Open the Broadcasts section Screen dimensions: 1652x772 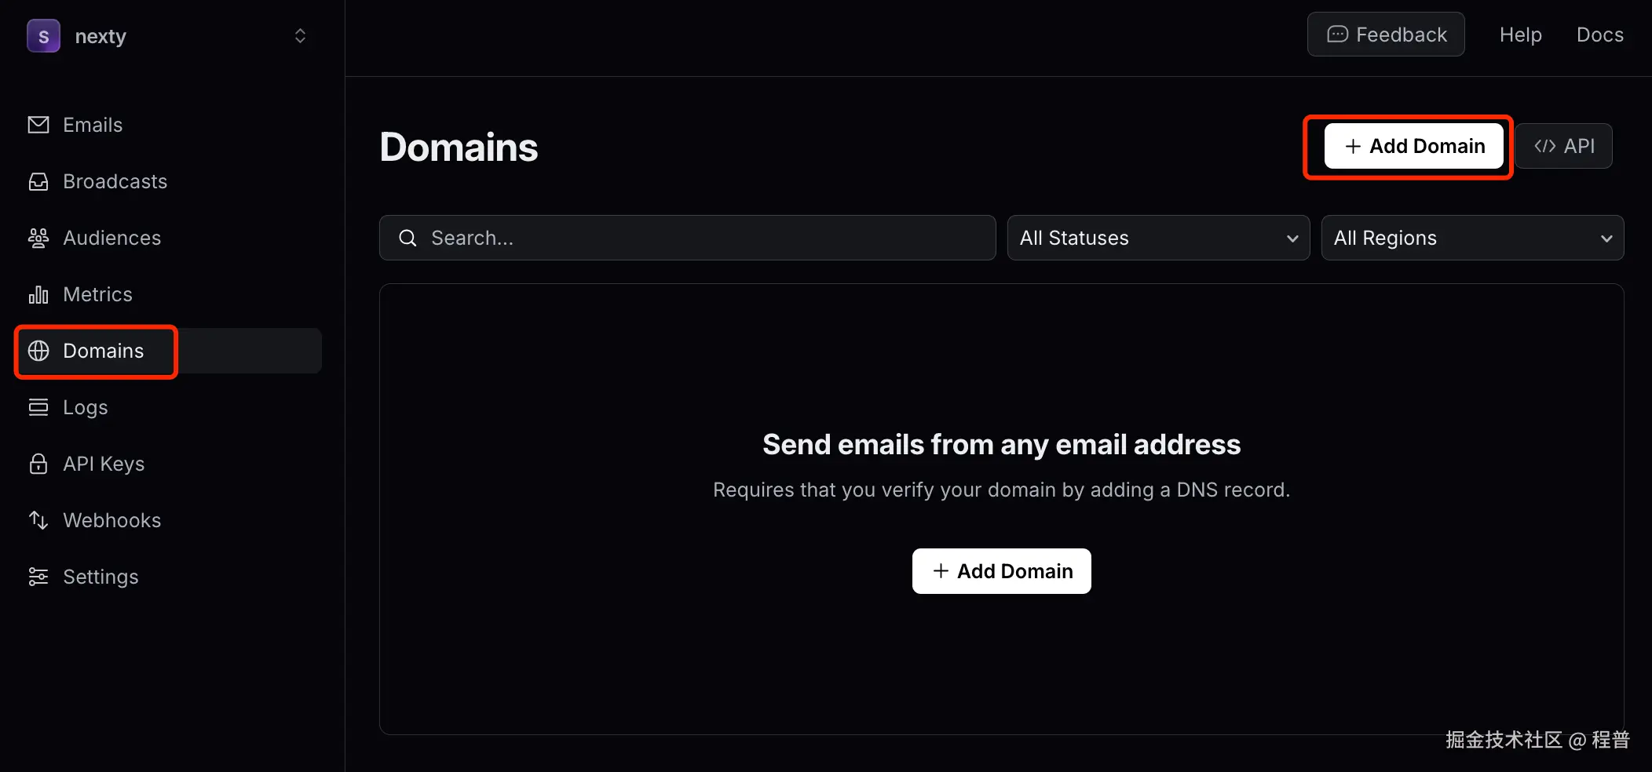click(114, 181)
